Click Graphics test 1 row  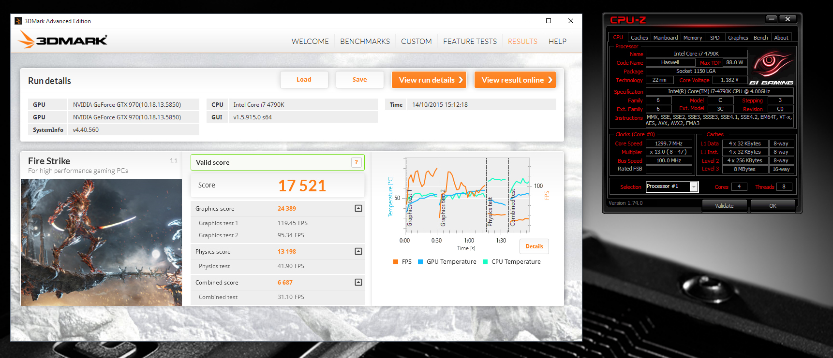point(278,223)
